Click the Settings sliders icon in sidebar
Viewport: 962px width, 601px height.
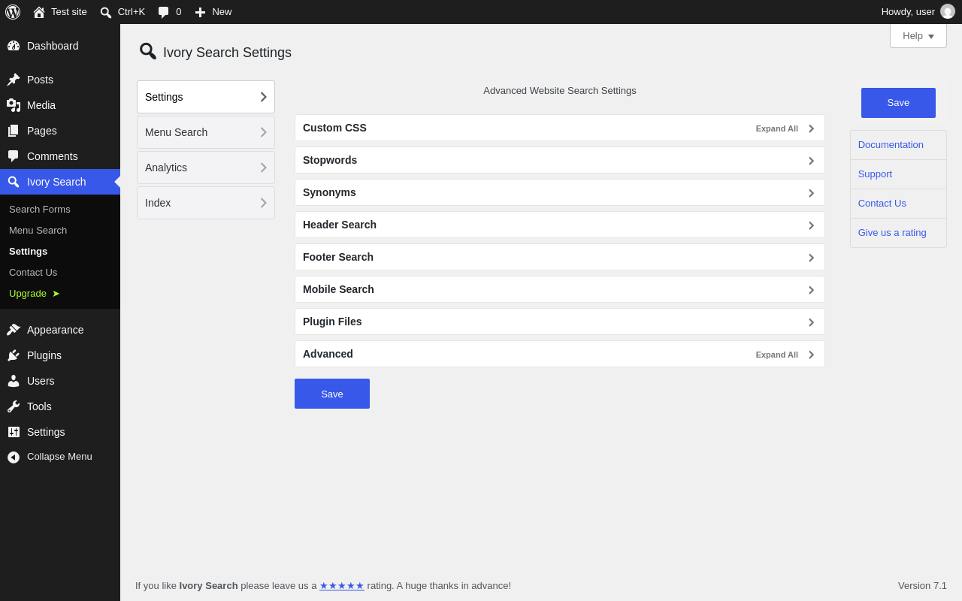14,432
